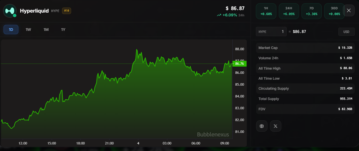The height and width of the screenshot is (151, 359).
Task: Click the 83.00 price axis label
Action: tap(240, 108)
